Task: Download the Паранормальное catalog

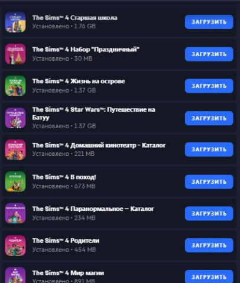Action: 209,213
